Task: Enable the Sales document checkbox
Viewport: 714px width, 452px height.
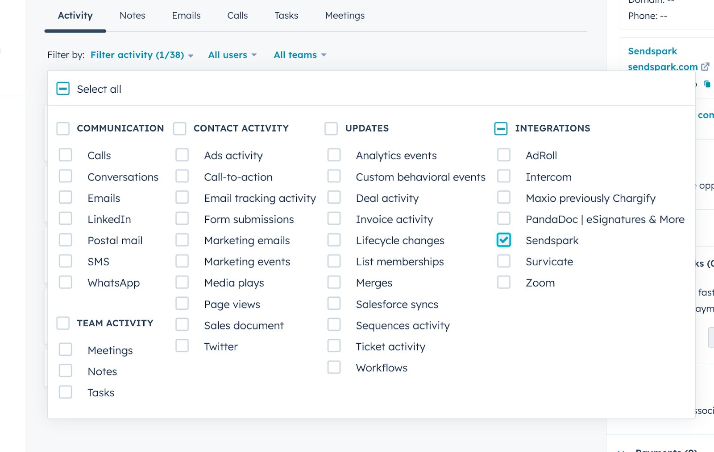Action: point(182,325)
